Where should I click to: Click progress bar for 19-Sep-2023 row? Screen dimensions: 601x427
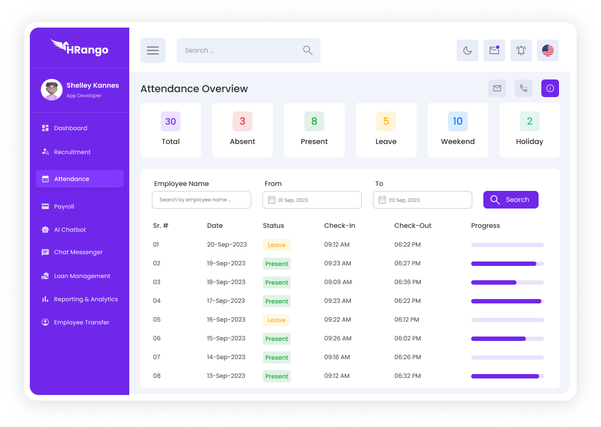(x=507, y=264)
